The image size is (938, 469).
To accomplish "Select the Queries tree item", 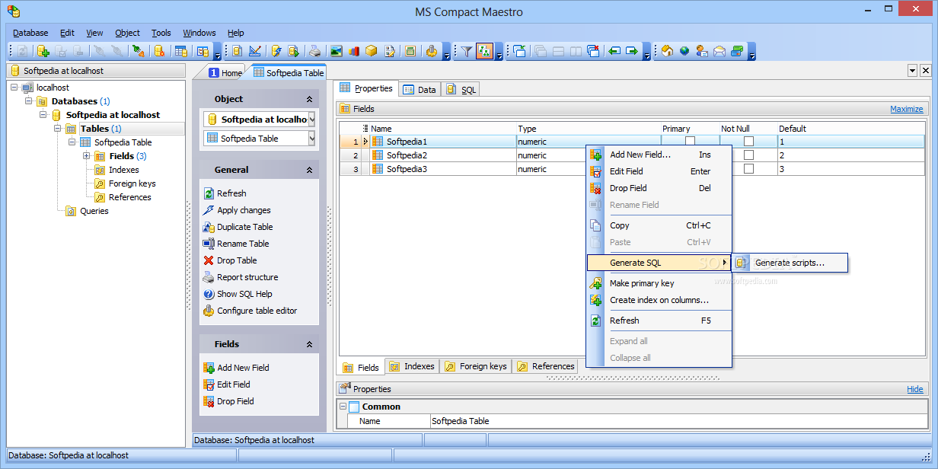I will coord(94,211).
